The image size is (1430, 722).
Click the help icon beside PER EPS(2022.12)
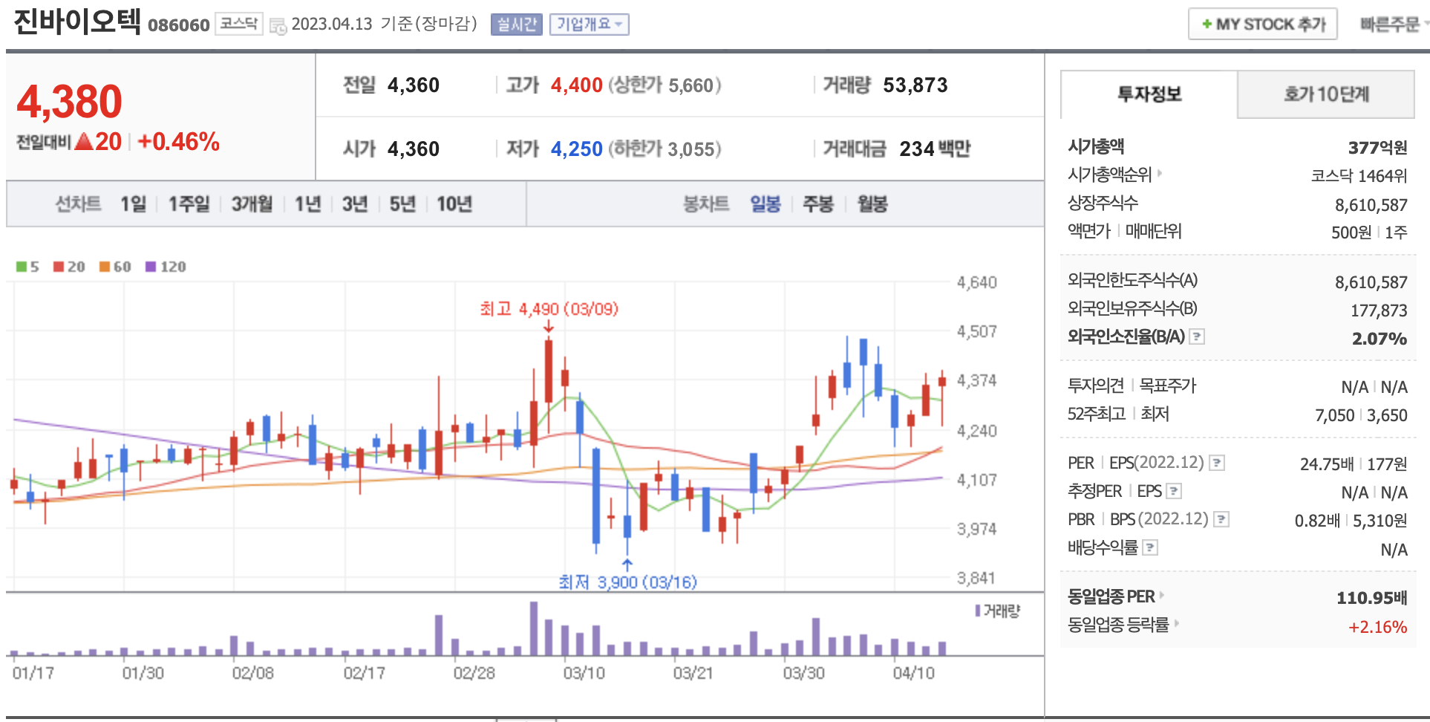click(x=1216, y=463)
